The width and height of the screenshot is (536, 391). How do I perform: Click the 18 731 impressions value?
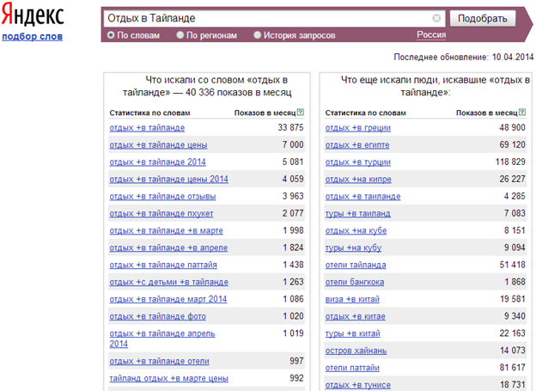513,384
